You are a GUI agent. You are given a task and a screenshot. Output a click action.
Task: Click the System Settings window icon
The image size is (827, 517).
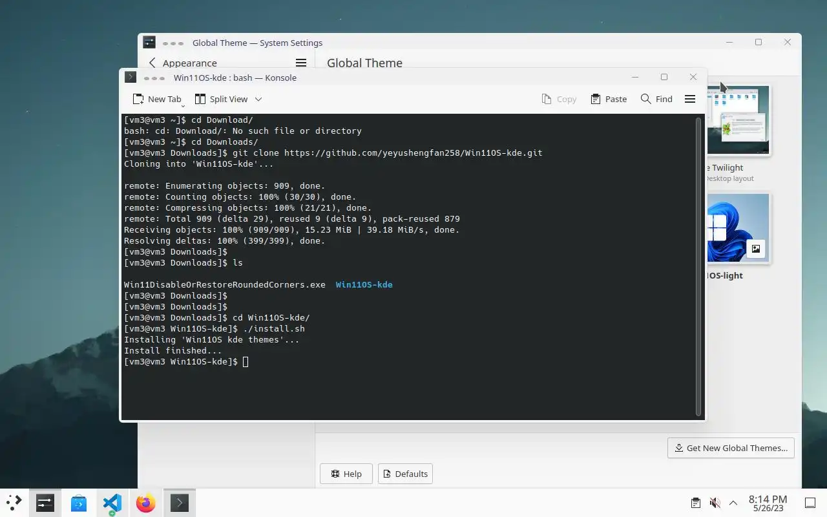point(149,42)
